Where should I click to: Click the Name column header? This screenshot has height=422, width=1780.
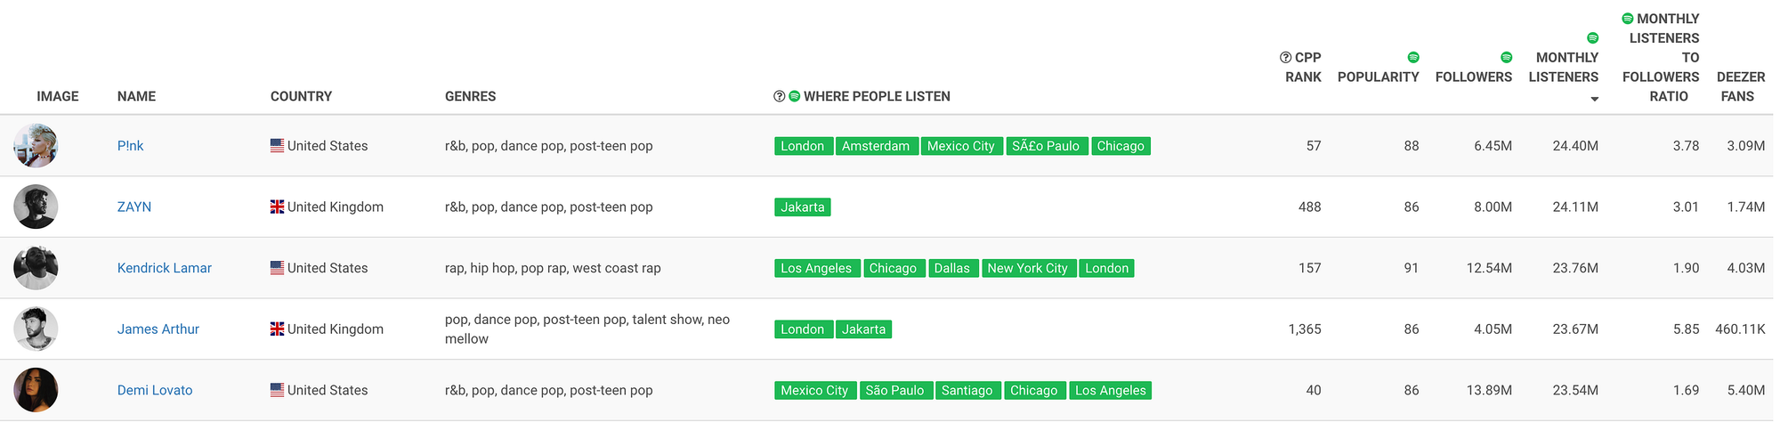coord(136,96)
